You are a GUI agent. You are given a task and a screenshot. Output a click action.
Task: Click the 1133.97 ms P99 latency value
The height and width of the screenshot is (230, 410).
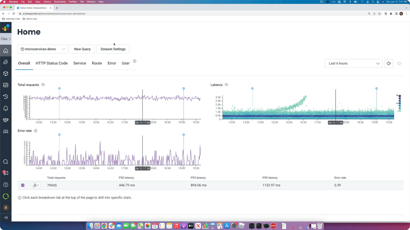[x=271, y=185]
